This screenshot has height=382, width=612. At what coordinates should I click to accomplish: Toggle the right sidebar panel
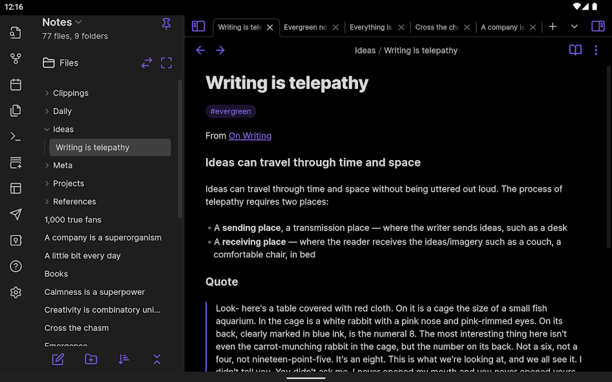tap(598, 26)
